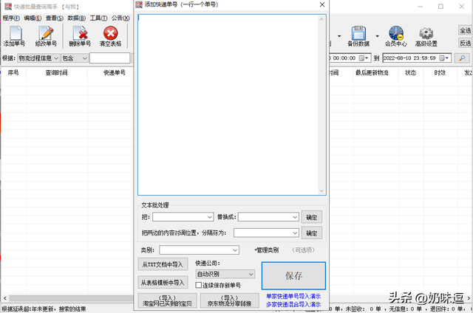This screenshot has width=473, height=313.
Task: Click inside the tracking number text area
Action: pyautogui.click(x=228, y=105)
